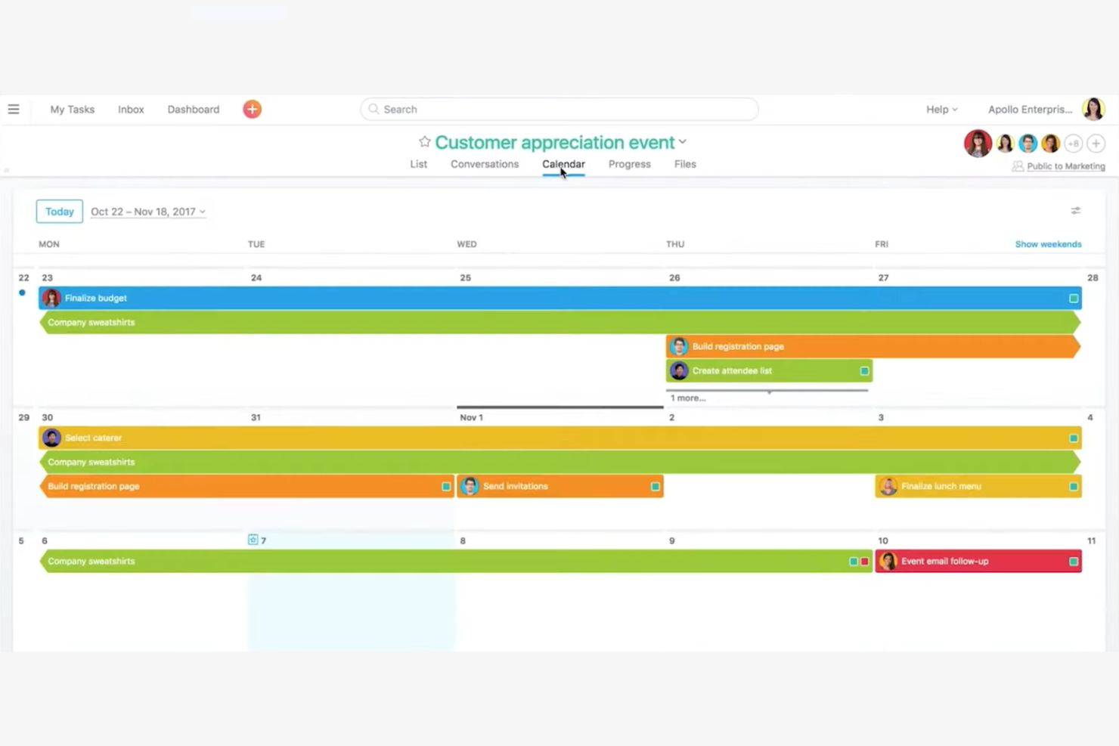
Task: Click the Today button
Action: pos(59,211)
